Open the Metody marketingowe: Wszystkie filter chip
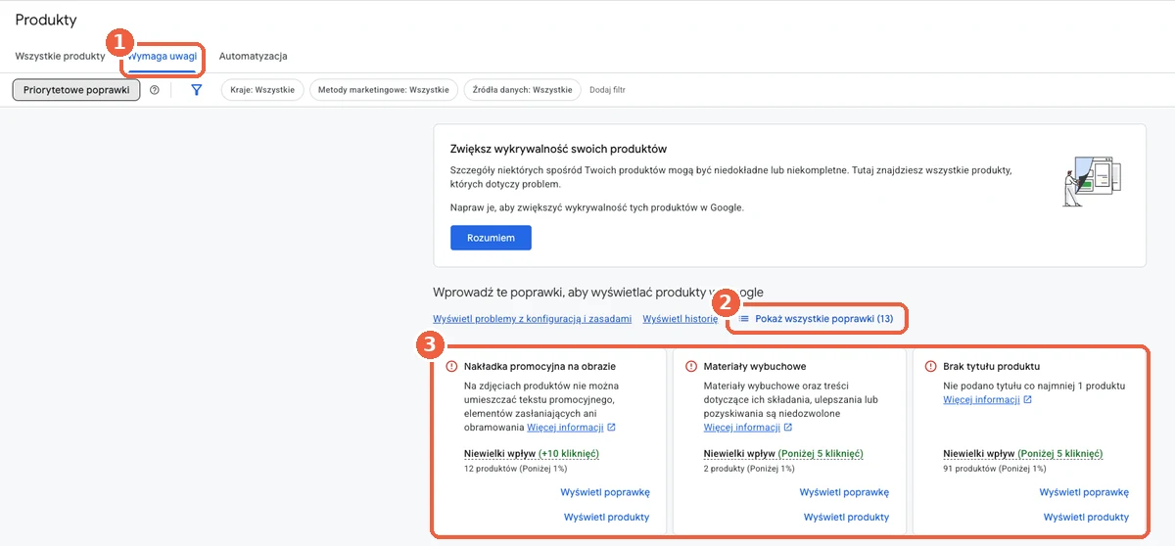 (384, 90)
